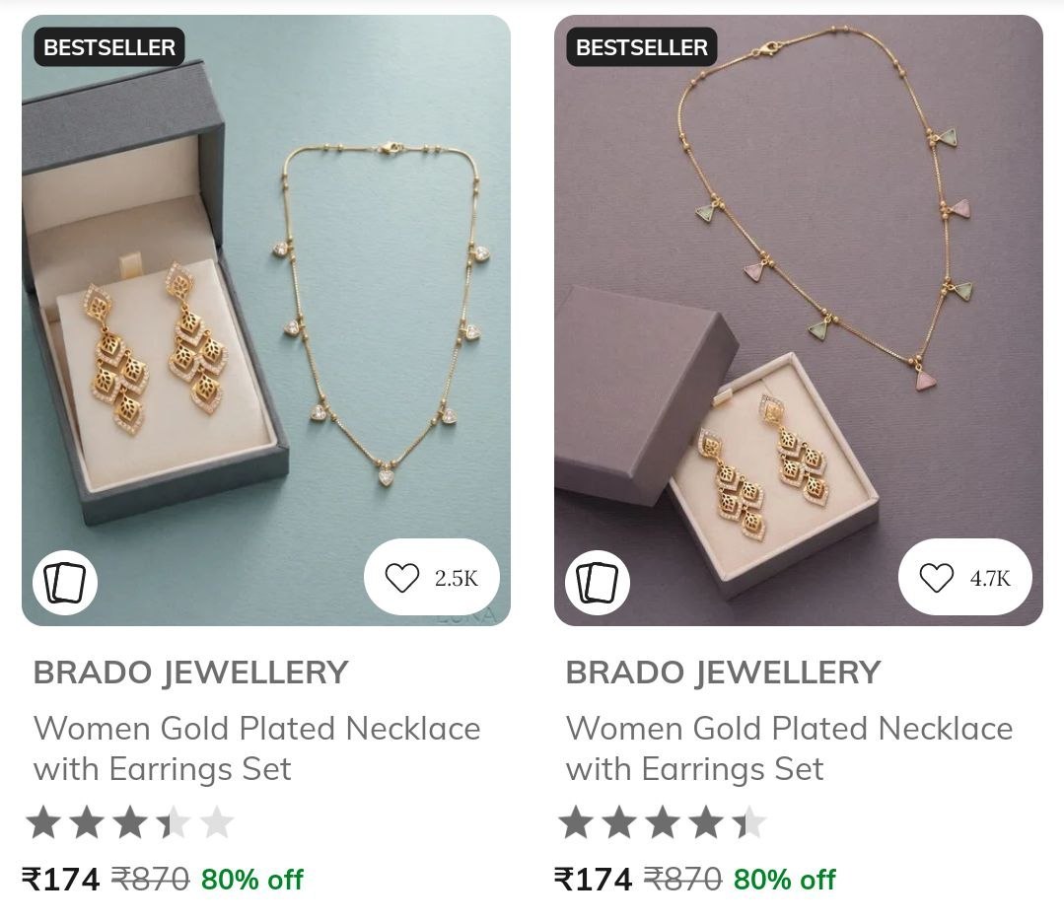Click the 80% off label on right product
This screenshot has height=922, width=1064.
[x=785, y=880]
